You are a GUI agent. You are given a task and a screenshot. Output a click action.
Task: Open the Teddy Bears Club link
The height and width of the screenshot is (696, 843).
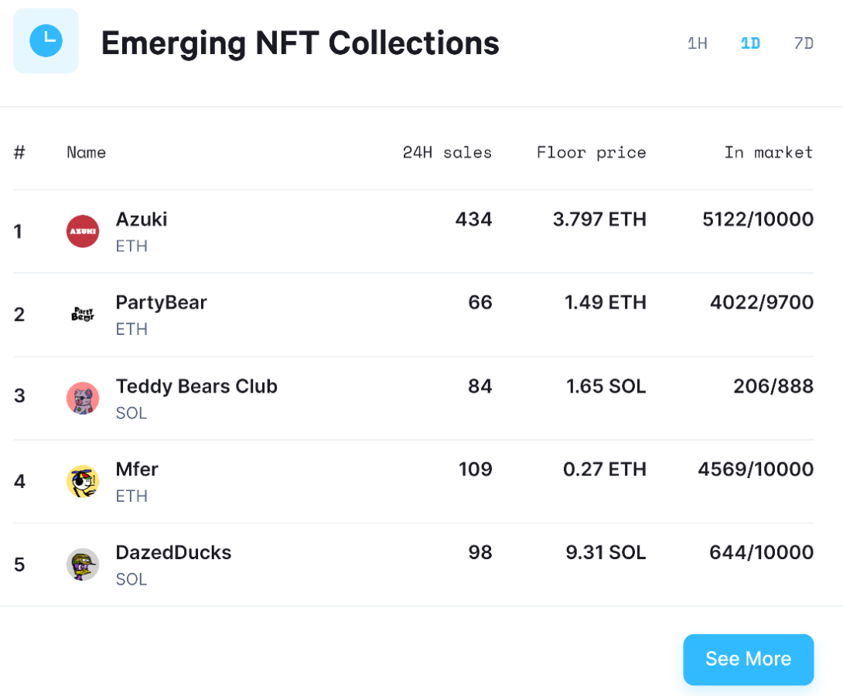tap(196, 386)
